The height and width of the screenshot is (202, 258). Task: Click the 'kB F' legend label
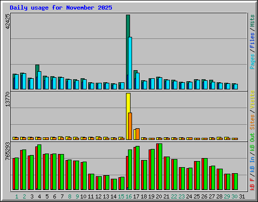point(252,184)
